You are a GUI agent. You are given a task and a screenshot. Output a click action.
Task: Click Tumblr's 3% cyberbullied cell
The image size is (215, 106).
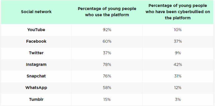[178, 99]
